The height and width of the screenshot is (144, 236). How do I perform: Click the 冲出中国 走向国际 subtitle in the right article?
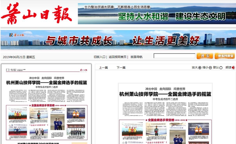[x=165, y=89]
